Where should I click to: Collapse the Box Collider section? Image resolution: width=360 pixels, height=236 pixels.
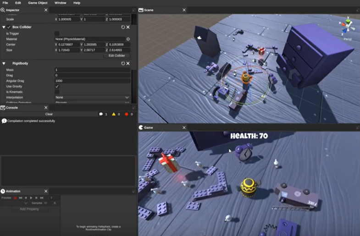click(4, 27)
